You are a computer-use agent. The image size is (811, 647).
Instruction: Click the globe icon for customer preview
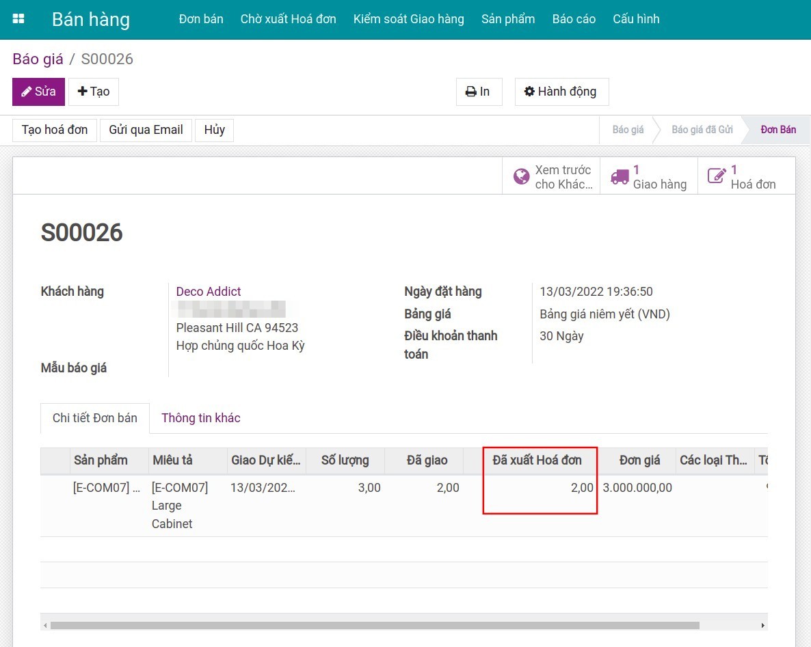pos(521,177)
